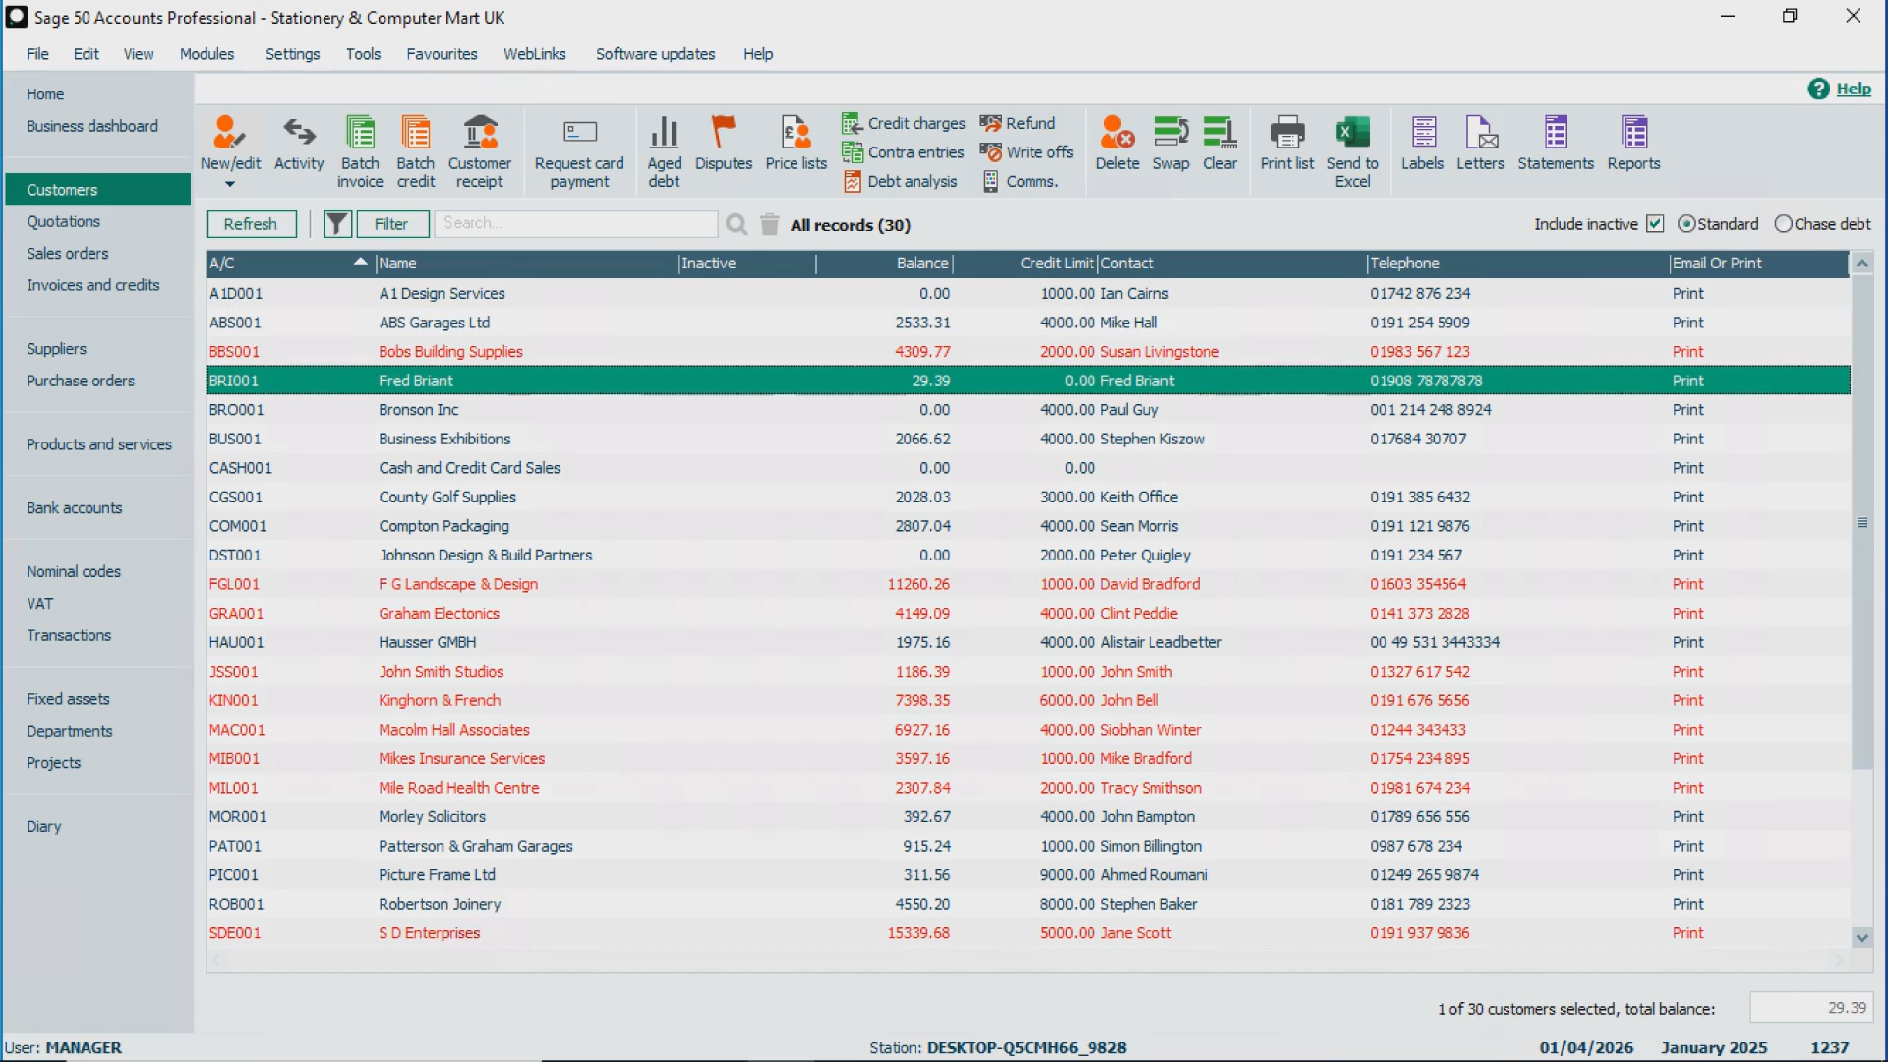Open the Letters tool
Viewport: 1888px width, 1062px height.
pyautogui.click(x=1481, y=144)
